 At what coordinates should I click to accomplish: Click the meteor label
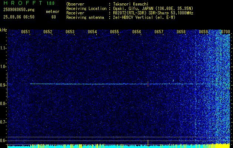tap(53, 11)
